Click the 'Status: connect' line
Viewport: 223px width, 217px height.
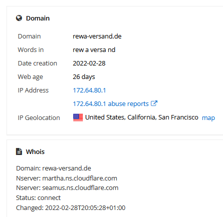pos(38,198)
